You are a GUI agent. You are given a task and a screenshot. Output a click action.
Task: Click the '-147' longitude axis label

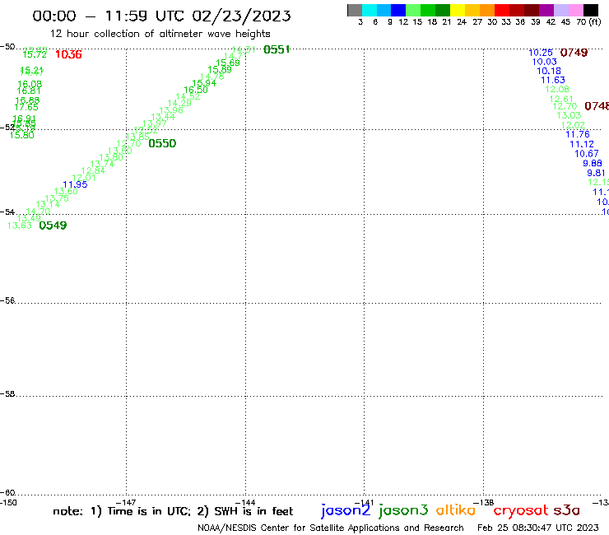pyautogui.click(x=126, y=503)
